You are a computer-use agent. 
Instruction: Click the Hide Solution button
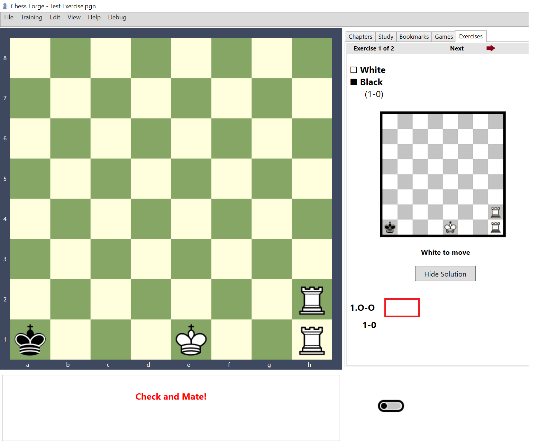445,273
